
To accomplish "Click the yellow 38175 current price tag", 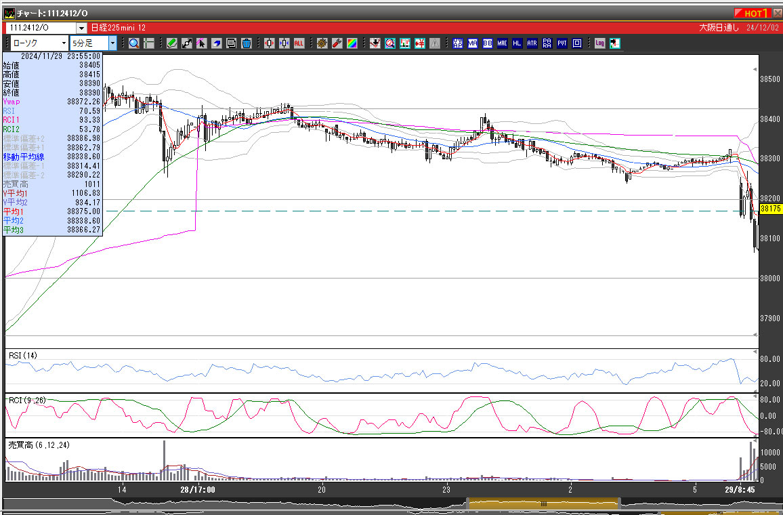I will tap(770, 209).
